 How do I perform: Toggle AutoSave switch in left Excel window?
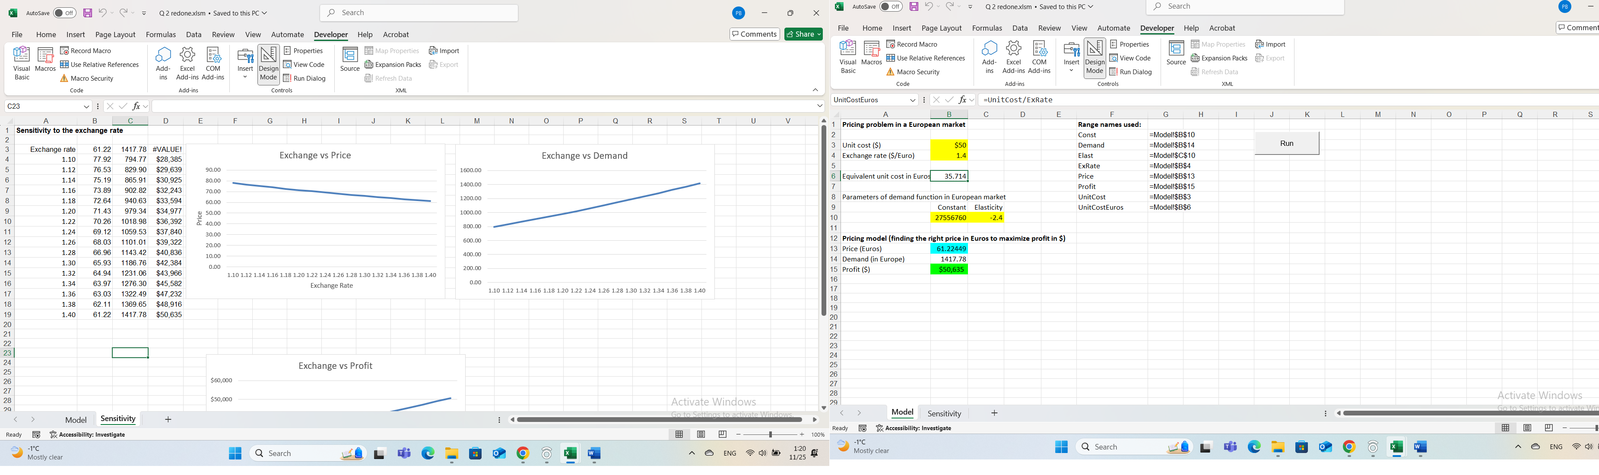[x=64, y=13]
